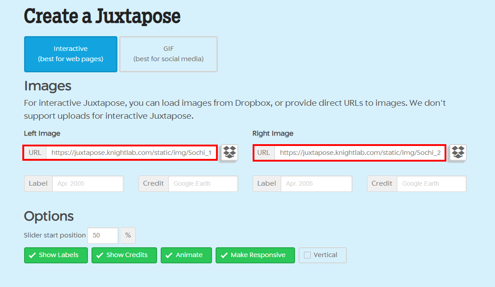
Task: Click the Right Image Label field
Action: click(x=316, y=183)
